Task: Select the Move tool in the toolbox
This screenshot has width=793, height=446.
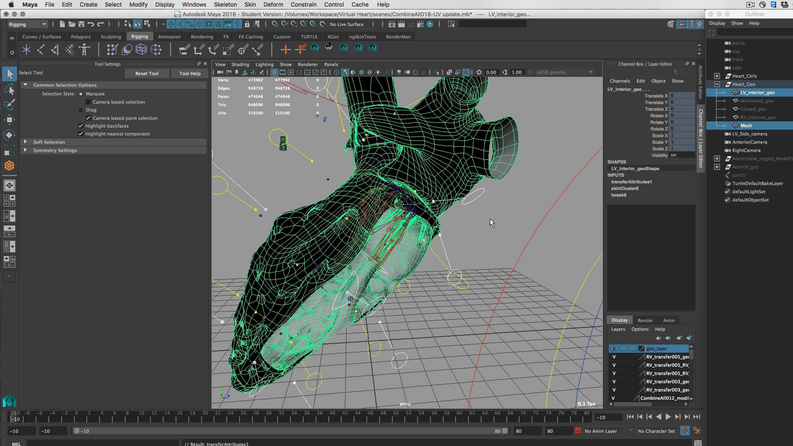Action: pos(10,120)
